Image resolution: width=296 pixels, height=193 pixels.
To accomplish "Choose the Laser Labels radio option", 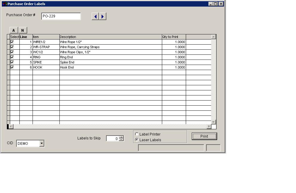I will pos(137,140).
